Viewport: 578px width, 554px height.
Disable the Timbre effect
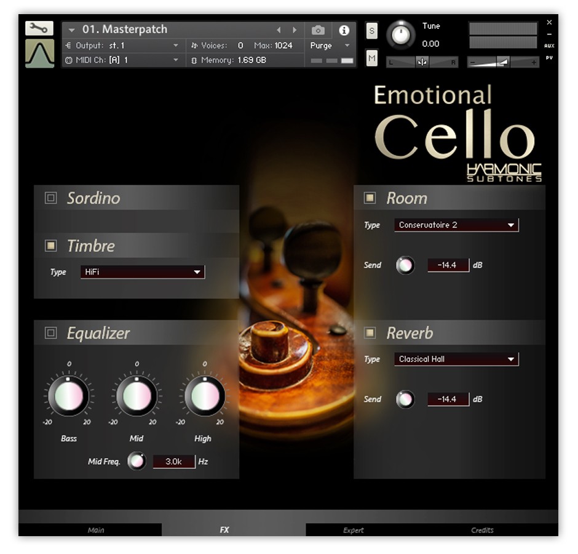point(50,246)
